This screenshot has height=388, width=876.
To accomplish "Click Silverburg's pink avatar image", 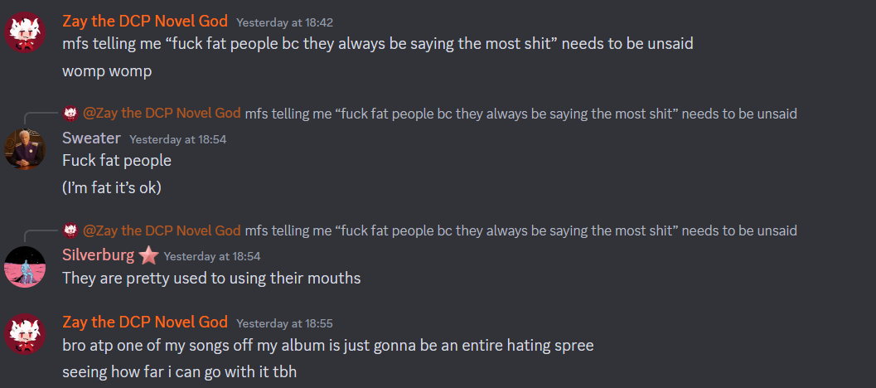I will pos(25,267).
